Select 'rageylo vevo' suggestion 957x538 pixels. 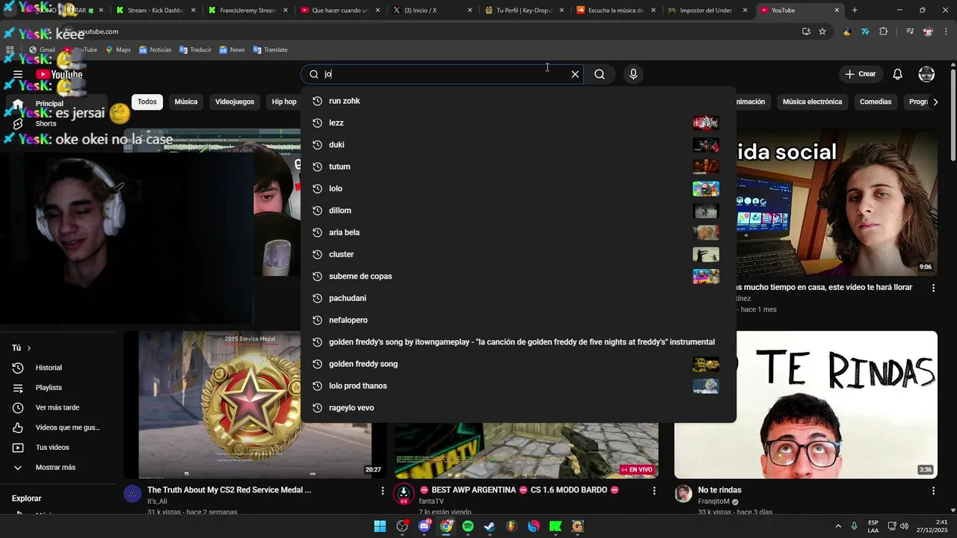(x=519, y=408)
